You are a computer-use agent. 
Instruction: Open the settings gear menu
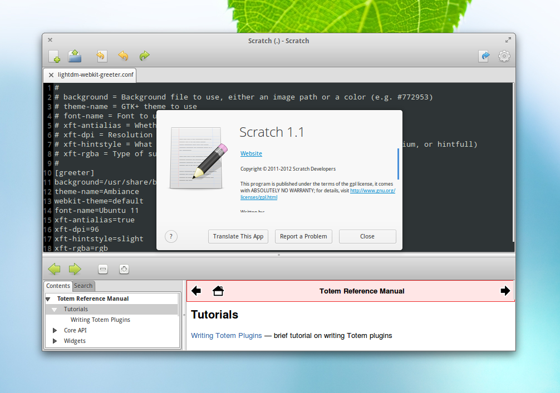pyautogui.click(x=504, y=56)
